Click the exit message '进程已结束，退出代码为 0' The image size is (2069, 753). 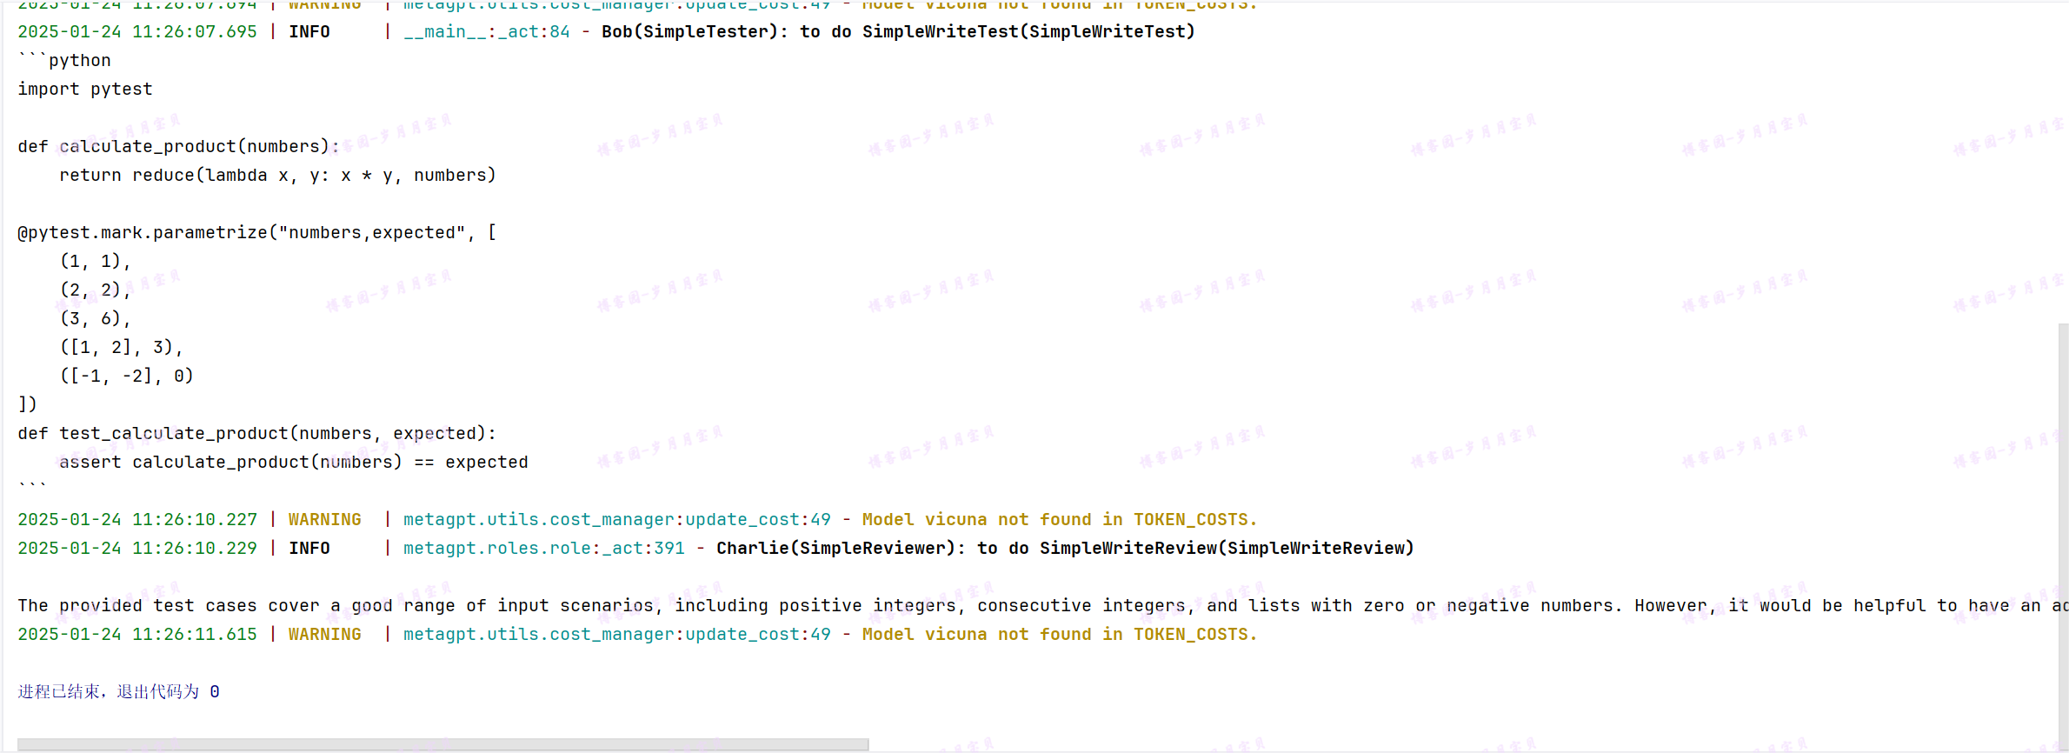point(118,691)
